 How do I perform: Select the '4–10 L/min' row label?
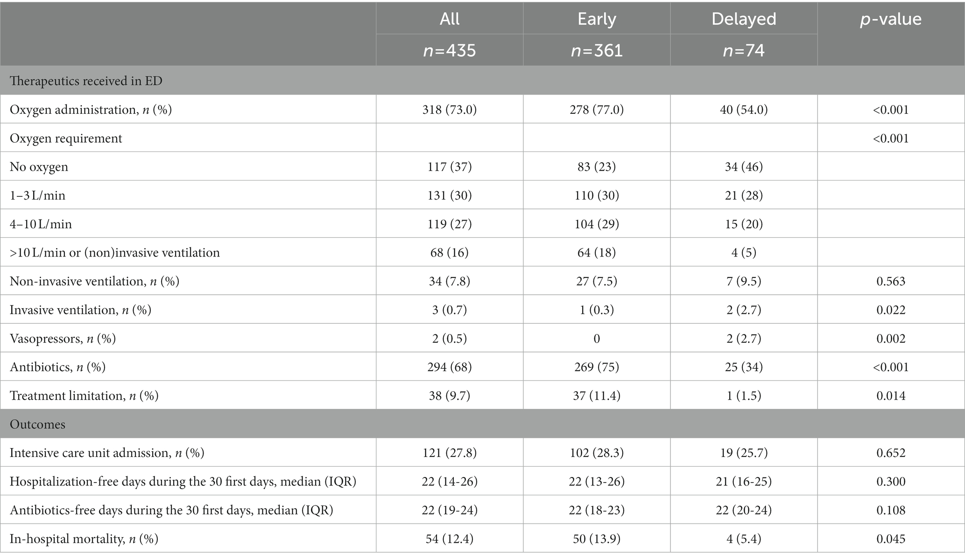point(41,224)
